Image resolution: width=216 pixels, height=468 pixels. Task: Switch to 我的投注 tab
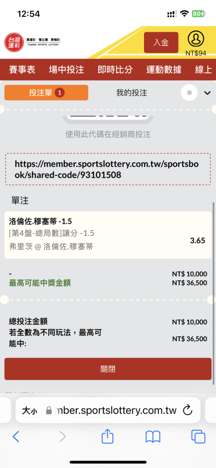[131, 93]
